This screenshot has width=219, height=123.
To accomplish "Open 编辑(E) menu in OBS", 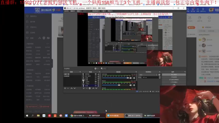I will 73,11.
